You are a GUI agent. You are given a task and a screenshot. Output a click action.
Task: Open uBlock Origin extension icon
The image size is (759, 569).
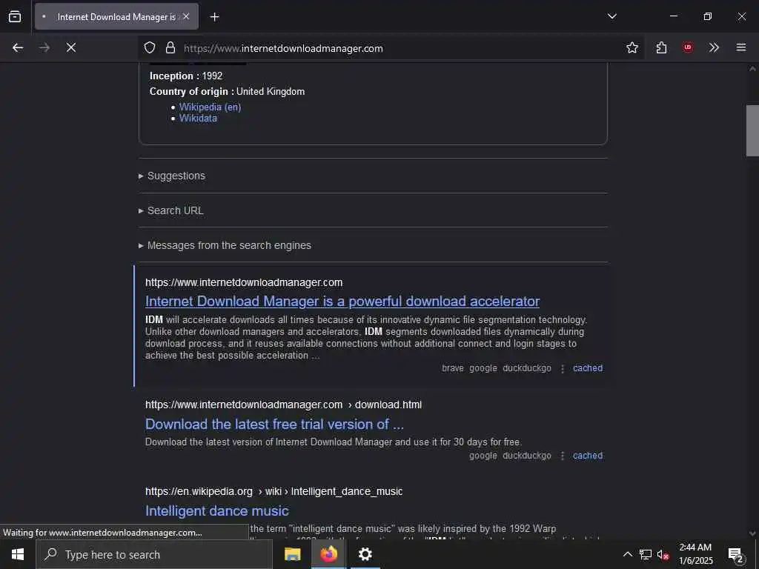pyautogui.click(x=687, y=47)
